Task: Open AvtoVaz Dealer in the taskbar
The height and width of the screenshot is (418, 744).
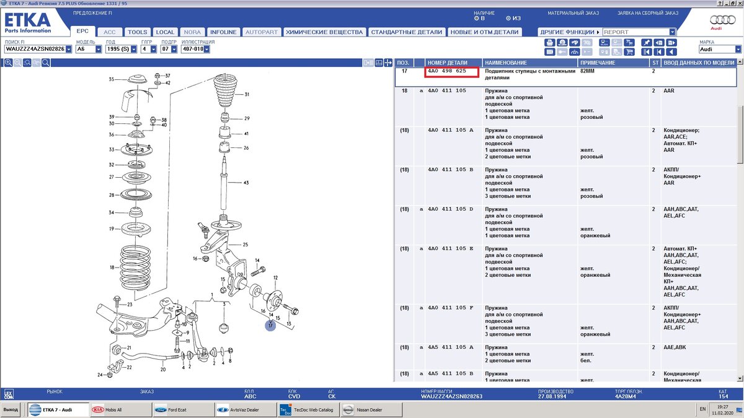Action: tap(245, 409)
